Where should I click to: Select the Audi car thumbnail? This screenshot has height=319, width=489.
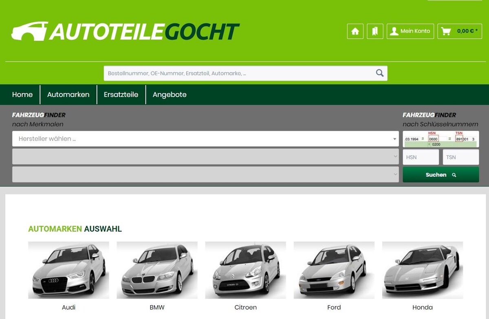point(68,270)
